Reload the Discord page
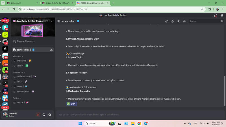226x127 pixels. coord(14,9)
